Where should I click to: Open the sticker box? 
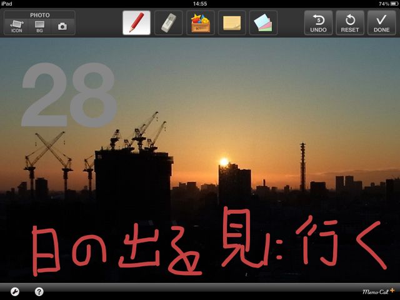coord(201,22)
